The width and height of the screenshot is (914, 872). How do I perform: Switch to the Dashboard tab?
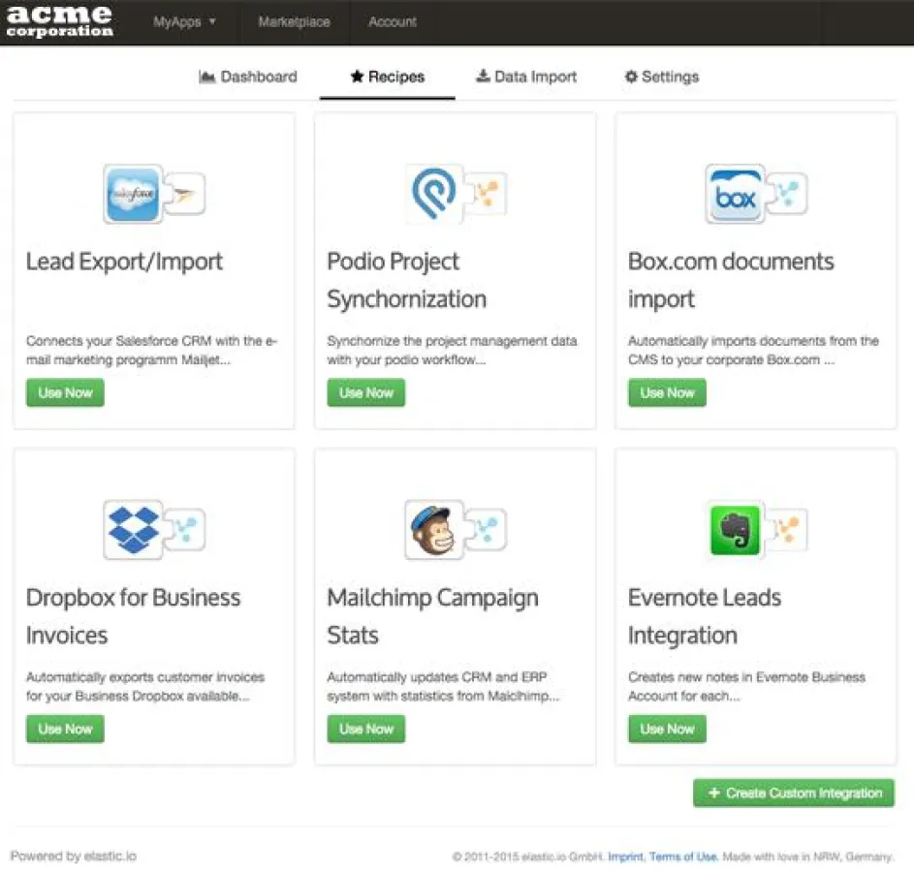click(x=247, y=77)
